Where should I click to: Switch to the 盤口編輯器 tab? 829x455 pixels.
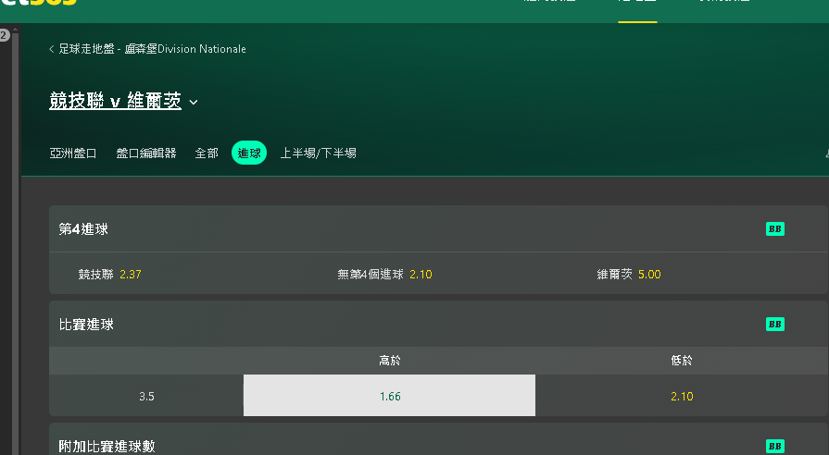pos(146,154)
